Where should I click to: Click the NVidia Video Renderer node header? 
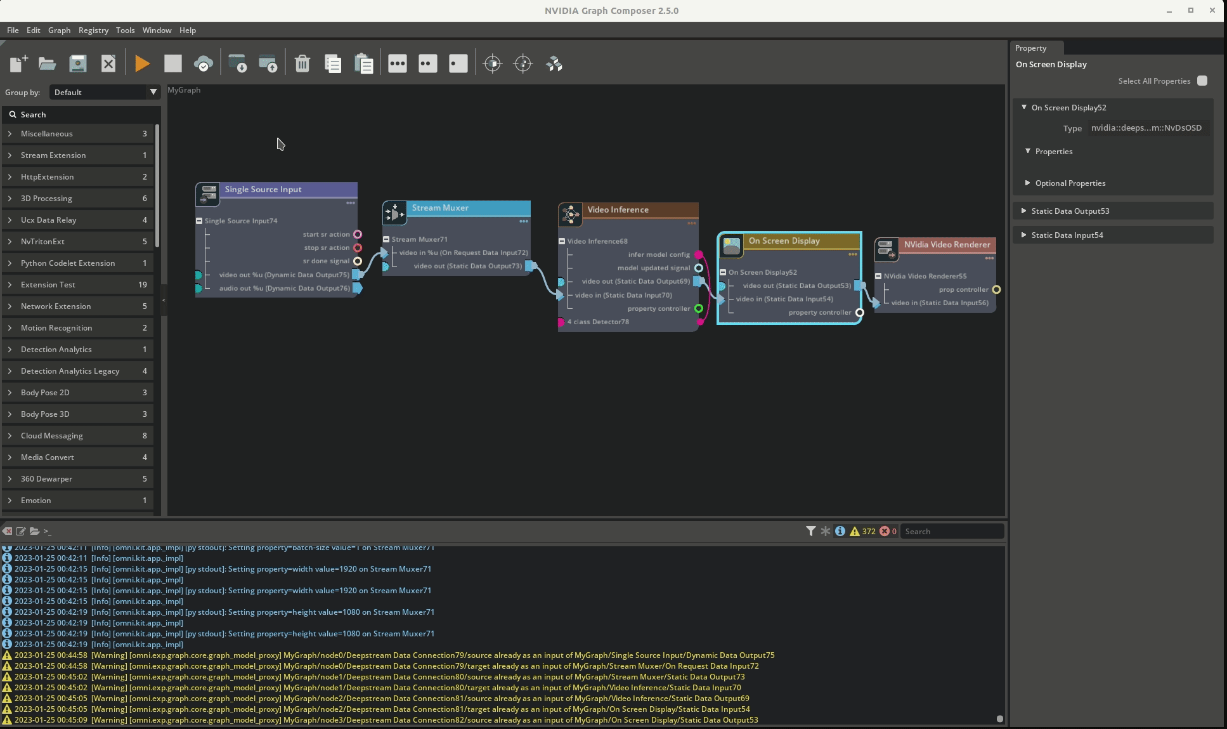click(x=947, y=244)
